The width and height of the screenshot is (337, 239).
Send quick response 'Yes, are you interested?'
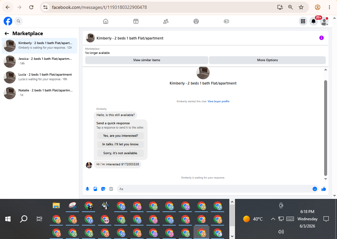coord(120,136)
